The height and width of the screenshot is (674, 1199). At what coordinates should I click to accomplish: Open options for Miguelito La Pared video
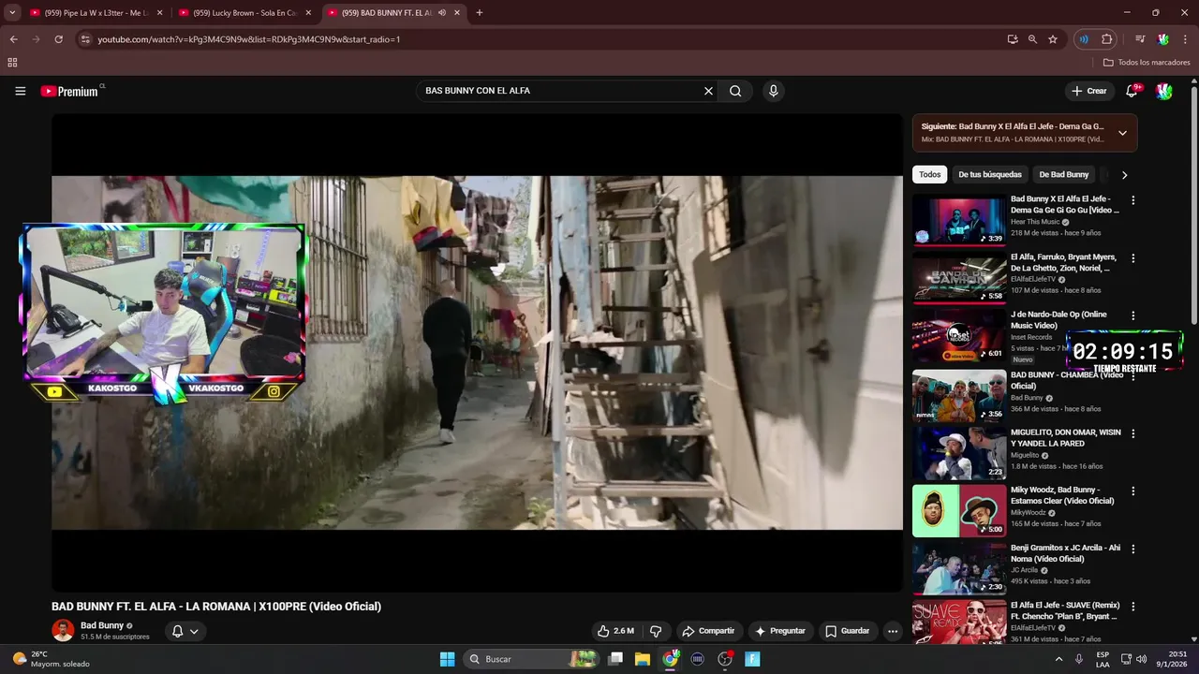point(1132,433)
